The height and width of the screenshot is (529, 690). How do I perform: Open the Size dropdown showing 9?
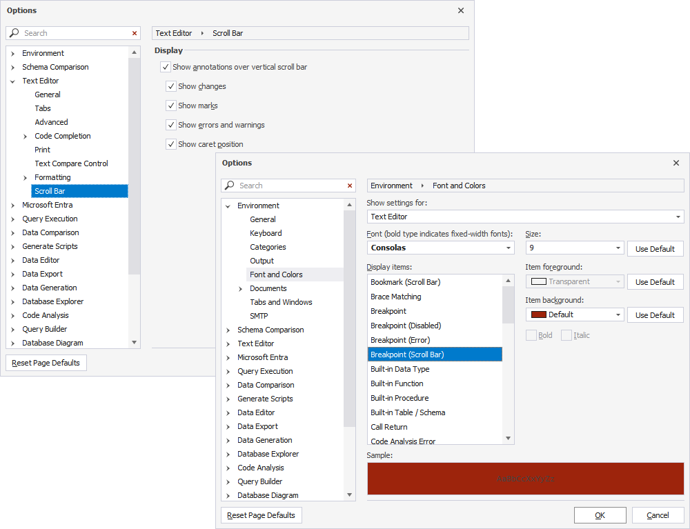click(x=617, y=248)
